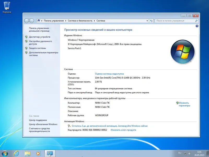The width and height of the screenshot is (209, 157).
Task: Open the Start menu orb
Action: (x=5, y=154)
